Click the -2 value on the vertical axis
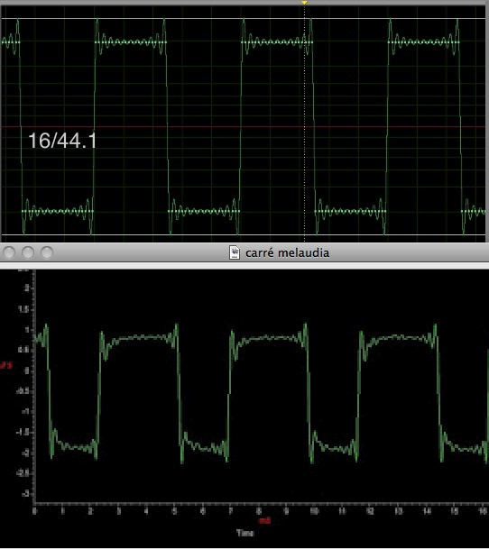 tap(25, 453)
